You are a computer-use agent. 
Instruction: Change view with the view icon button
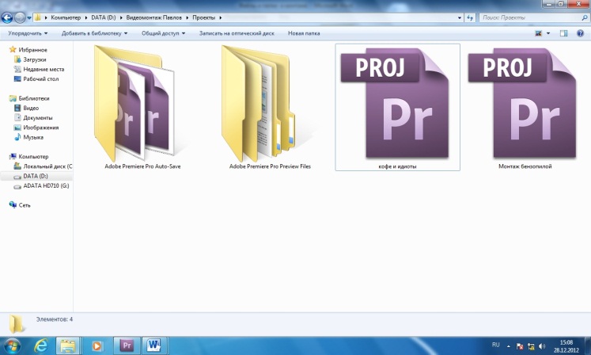click(538, 33)
